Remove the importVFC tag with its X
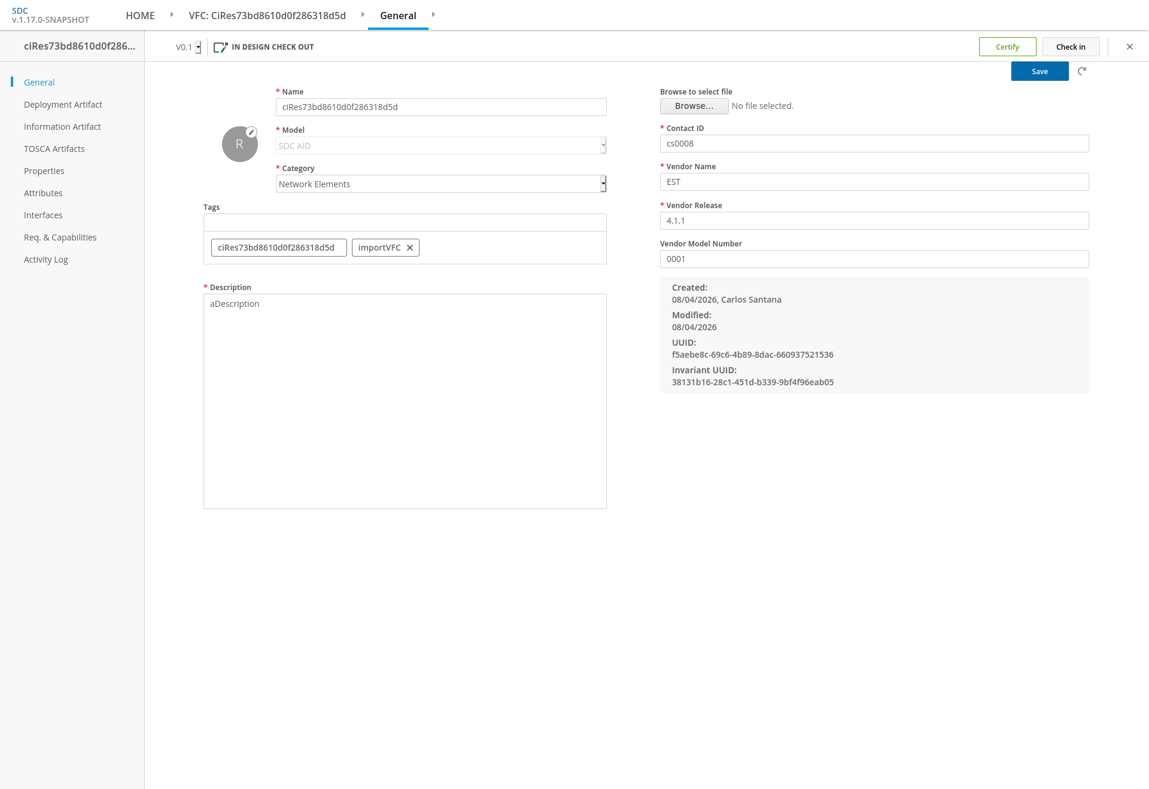Viewport: 1149px width, 789px height. point(410,248)
